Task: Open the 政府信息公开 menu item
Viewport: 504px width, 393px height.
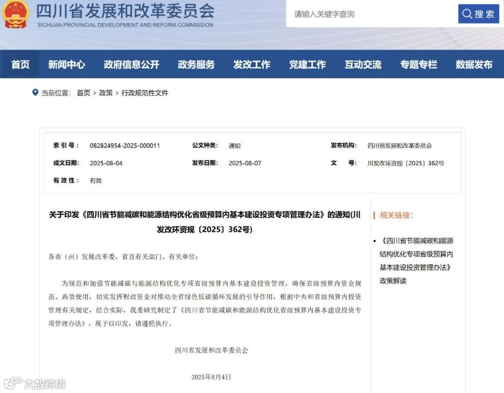Action: [132, 64]
